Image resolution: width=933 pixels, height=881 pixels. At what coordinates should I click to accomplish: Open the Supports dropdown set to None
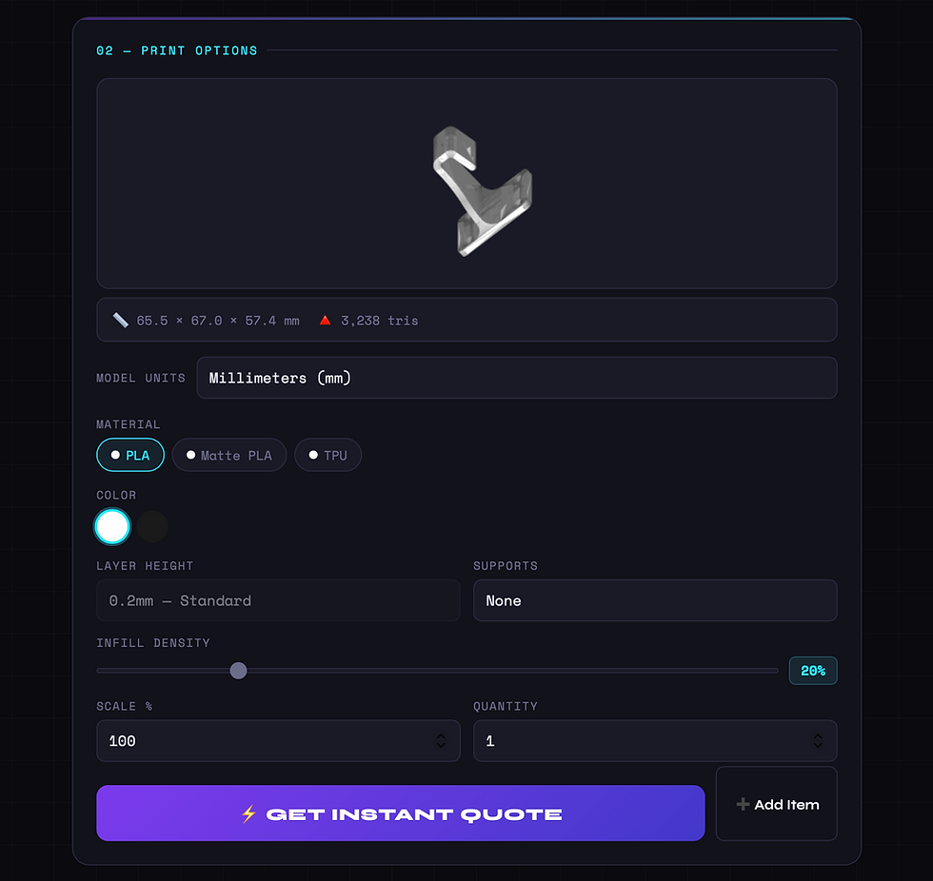[655, 600]
